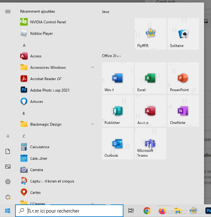211x217 pixels.
Task: Select the letter A section header
Action: click(24, 45)
